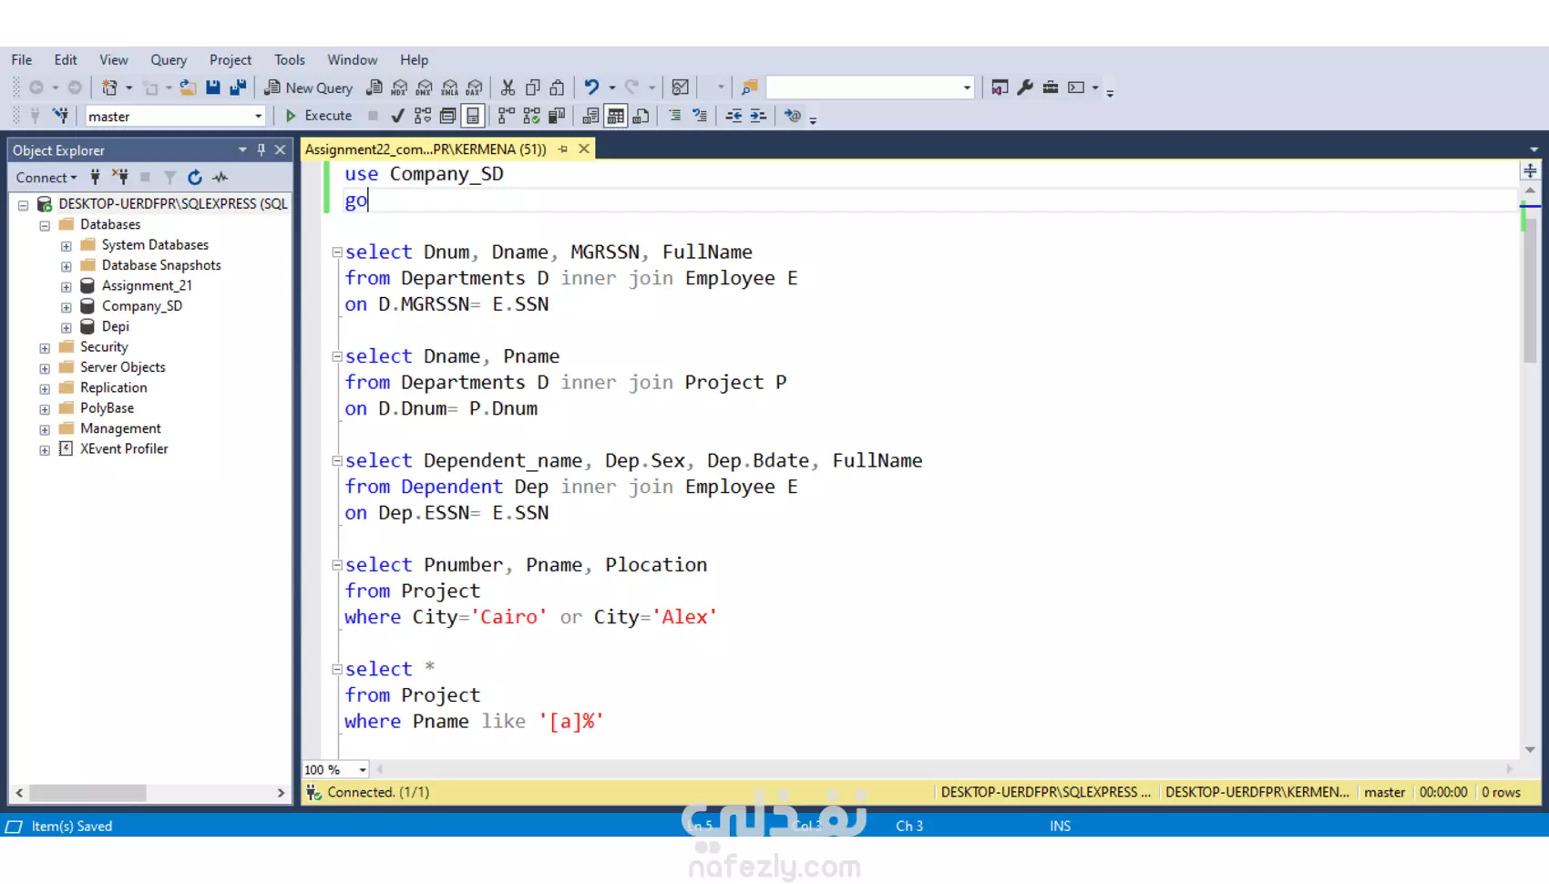Viewport: 1549px width, 884px height.
Task: Open the Tools menu
Action: (x=290, y=60)
